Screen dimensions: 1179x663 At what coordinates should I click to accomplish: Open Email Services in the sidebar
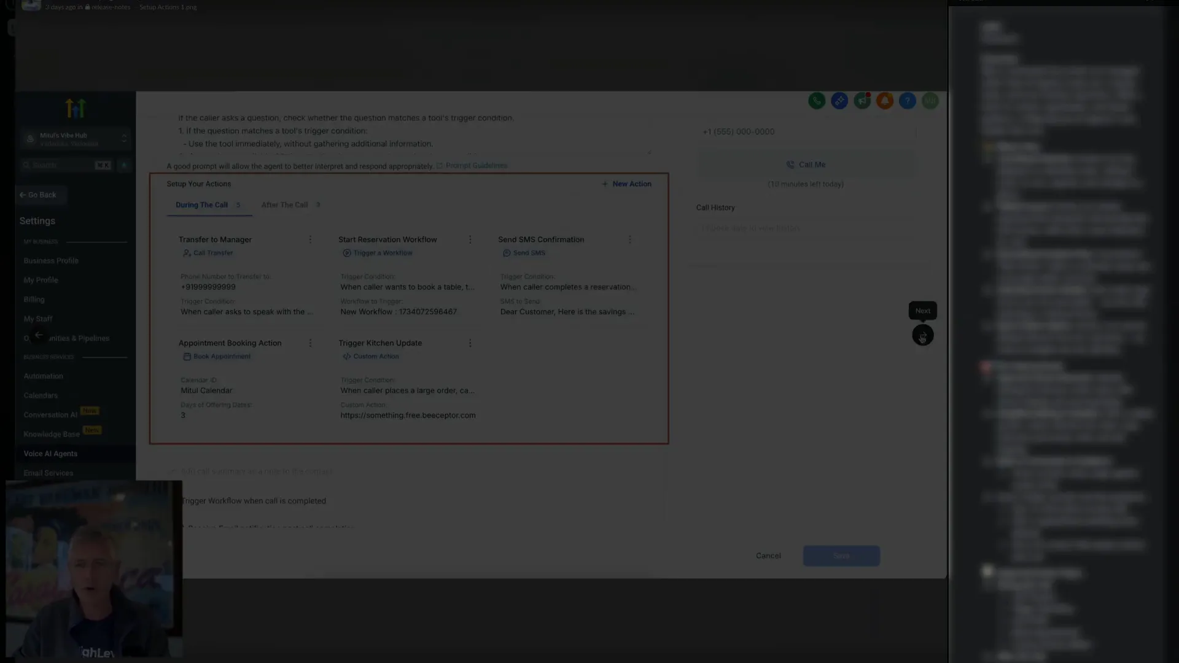coord(48,473)
